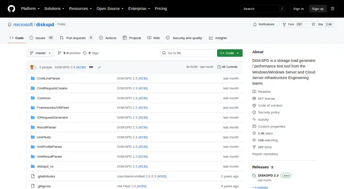Screen dimensions: 344x189
Task: Open the 88 Commits history link
Action: pyautogui.click(x=227, y=67)
